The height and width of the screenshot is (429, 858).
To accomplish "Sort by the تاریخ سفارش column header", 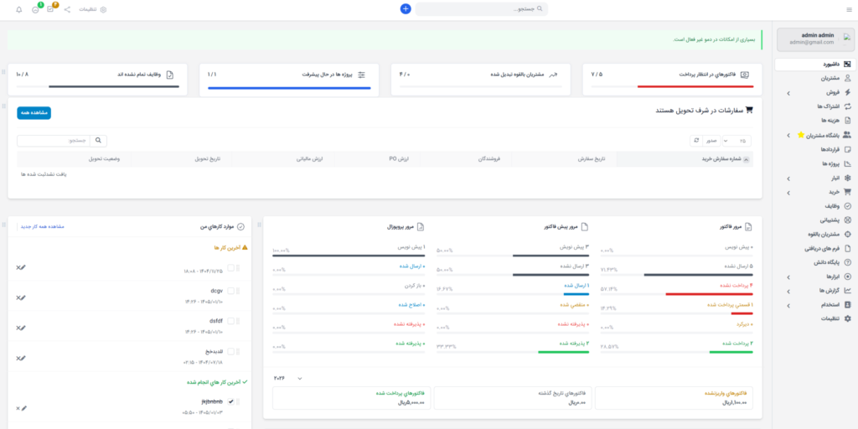I will click(x=564, y=158).
